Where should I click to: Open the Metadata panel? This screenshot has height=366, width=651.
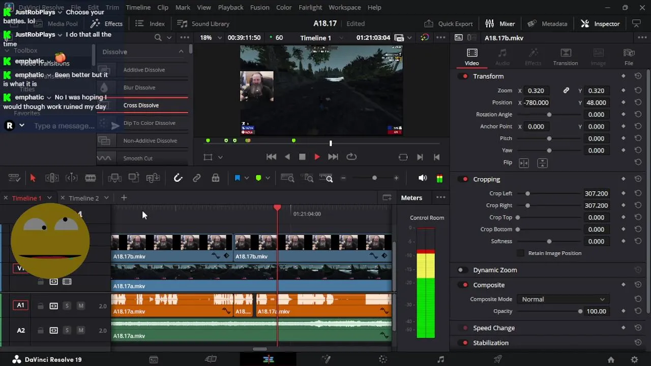(x=547, y=24)
